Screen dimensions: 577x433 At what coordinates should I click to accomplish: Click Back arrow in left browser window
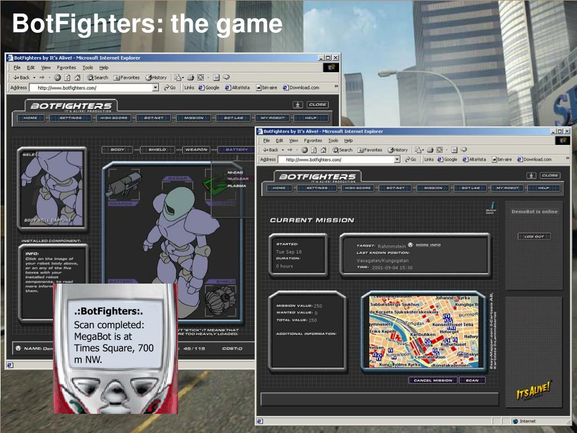21,78
